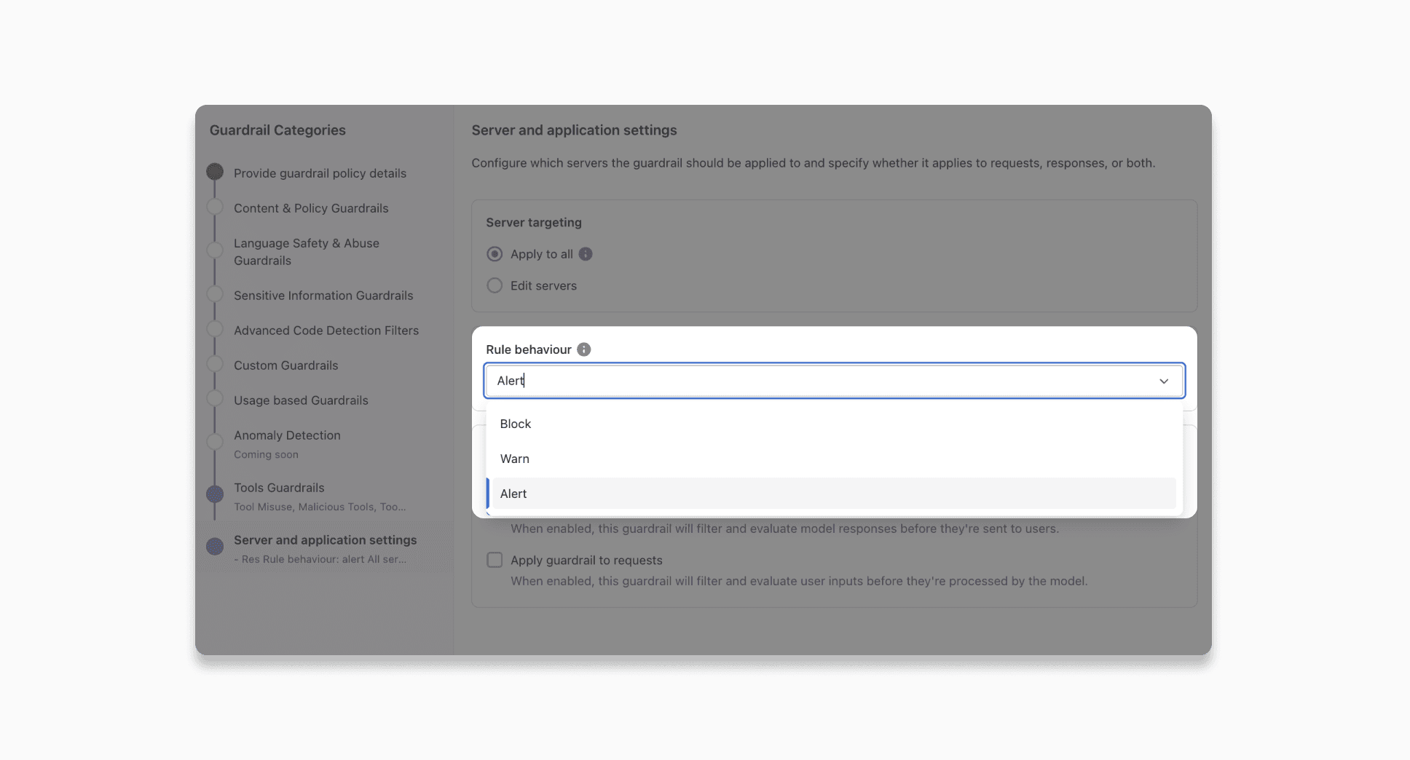The width and height of the screenshot is (1410, 760).
Task: Select the Edit servers radio button
Action: point(495,285)
